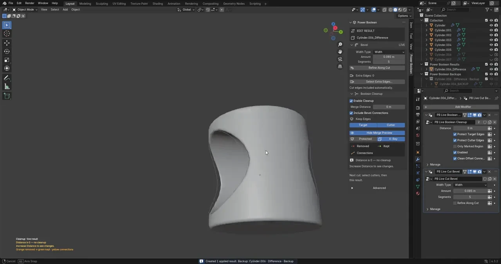501x264 pixels.
Task: Expand Manage under PB Live Cut Bevel
Action: click(427, 209)
